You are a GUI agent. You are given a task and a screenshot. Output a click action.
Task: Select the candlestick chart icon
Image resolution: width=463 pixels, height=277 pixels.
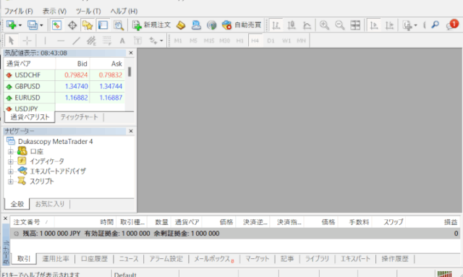(292, 25)
